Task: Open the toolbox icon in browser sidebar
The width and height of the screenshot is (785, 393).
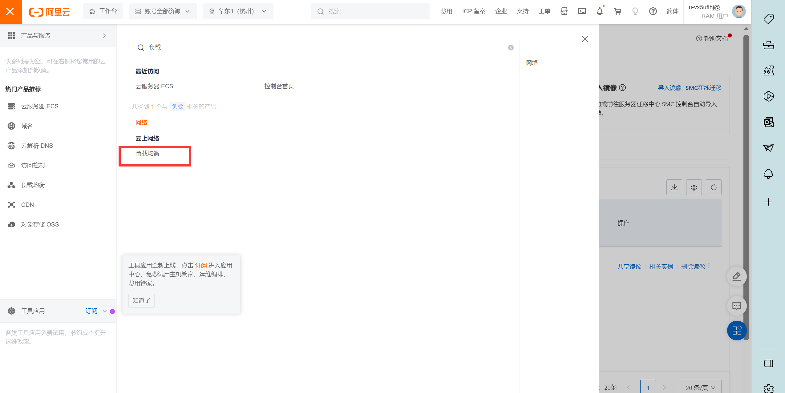Action: [768, 45]
